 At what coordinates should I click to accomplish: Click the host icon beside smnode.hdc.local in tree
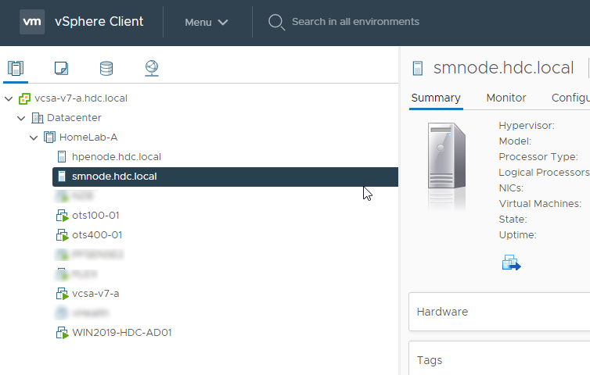[x=62, y=177]
